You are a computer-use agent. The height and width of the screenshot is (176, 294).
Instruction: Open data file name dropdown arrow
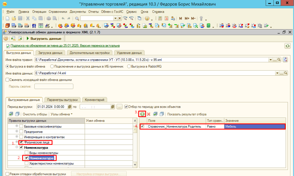[277, 73]
